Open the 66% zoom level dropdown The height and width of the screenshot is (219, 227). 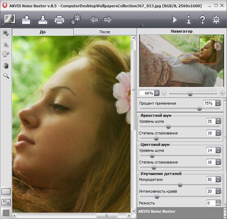tap(157, 93)
